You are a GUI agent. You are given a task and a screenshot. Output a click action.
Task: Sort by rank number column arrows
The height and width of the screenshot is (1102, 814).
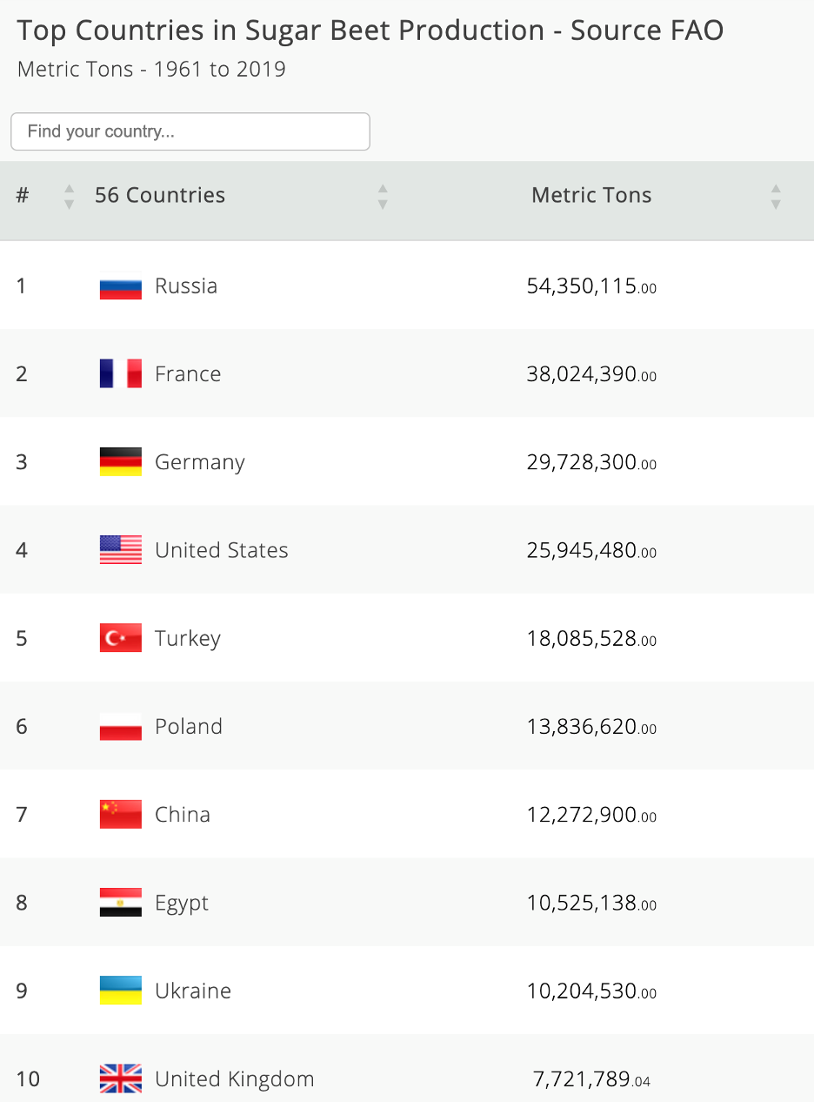click(x=70, y=197)
